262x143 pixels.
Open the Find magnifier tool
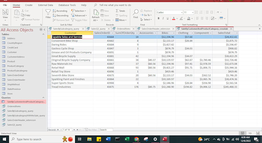pyautogui.click(x=136, y=14)
